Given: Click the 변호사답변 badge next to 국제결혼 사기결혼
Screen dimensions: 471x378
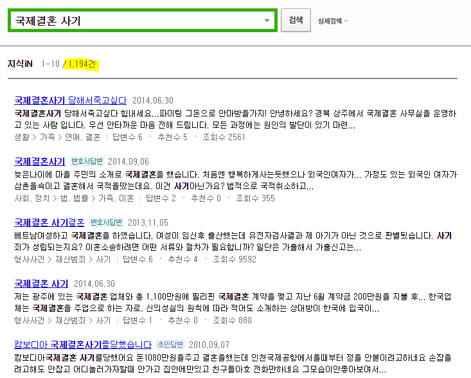Looking at the screenshot, I should (x=107, y=222).
